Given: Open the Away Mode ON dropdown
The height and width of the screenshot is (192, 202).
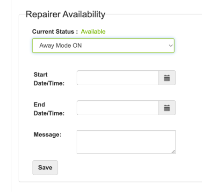Looking at the screenshot, I should coord(103,45).
